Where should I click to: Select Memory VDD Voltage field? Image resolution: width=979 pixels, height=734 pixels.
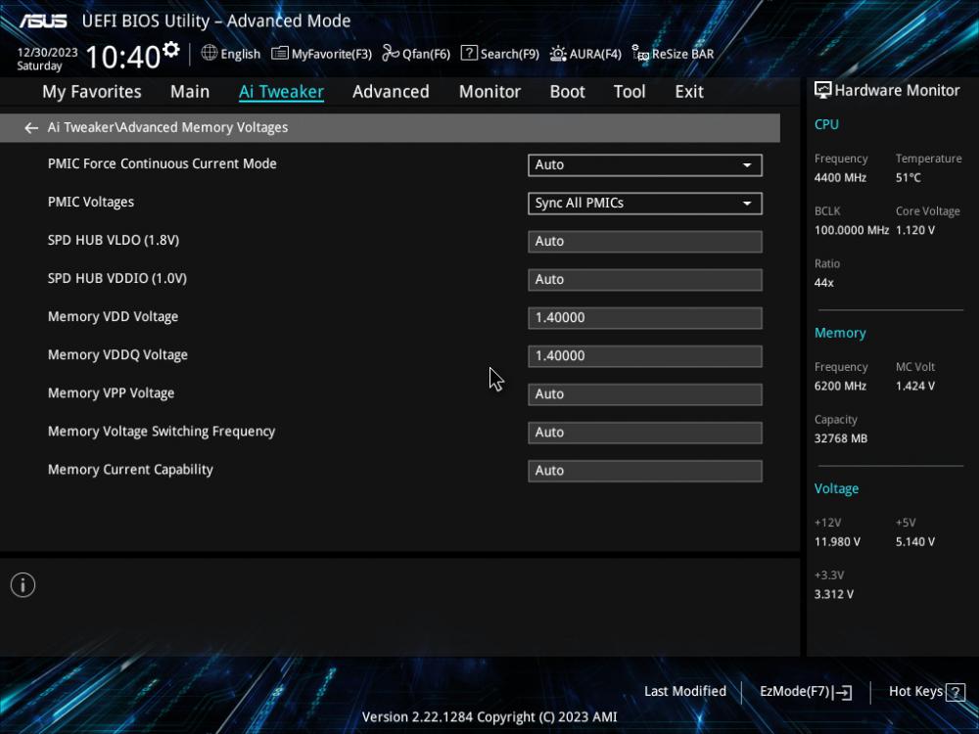[x=645, y=318]
